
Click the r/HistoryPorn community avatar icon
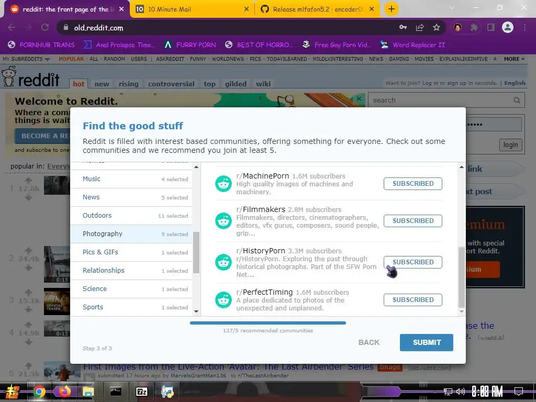click(x=223, y=262)
